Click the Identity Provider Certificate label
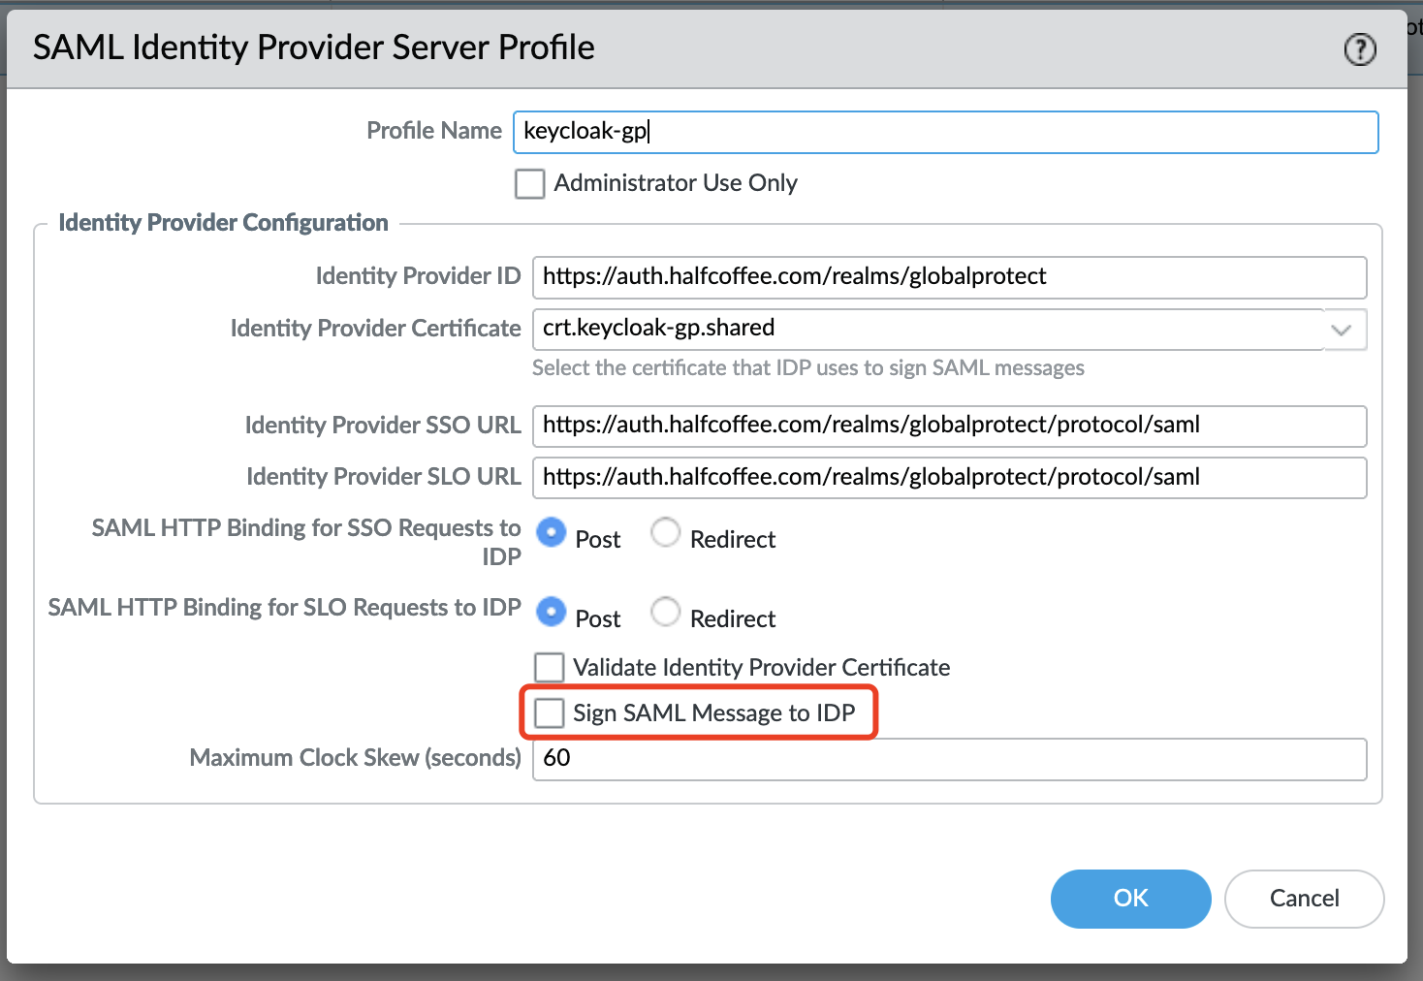This screenshot has height=981, width=1423. pyautogui.click(x=375, y=329)
